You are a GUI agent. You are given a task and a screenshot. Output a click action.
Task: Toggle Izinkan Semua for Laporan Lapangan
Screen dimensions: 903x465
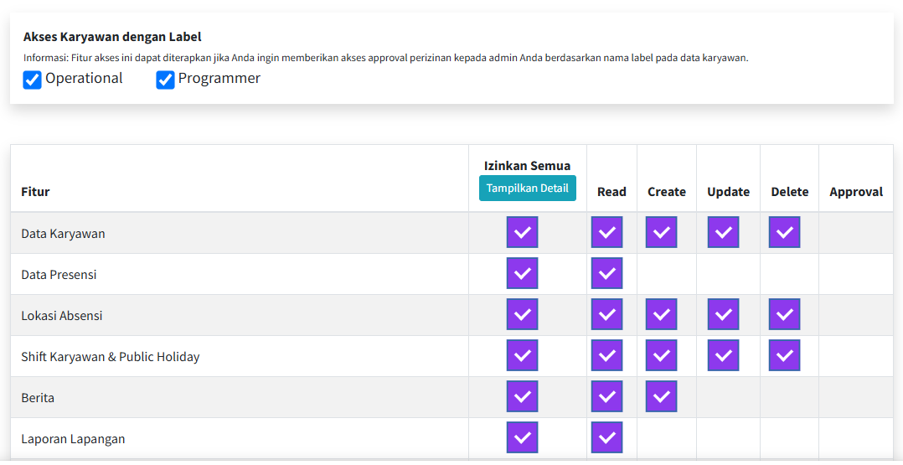522,437
